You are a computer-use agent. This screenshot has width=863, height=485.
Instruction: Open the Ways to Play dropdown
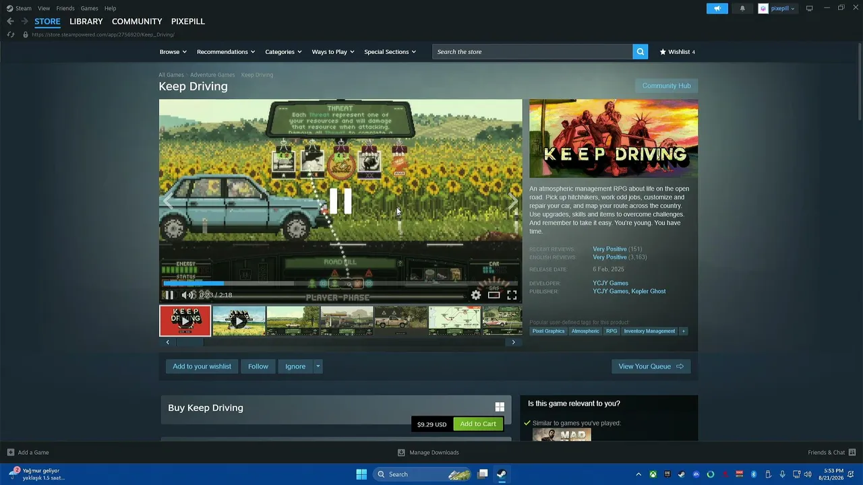pos(333,52)
